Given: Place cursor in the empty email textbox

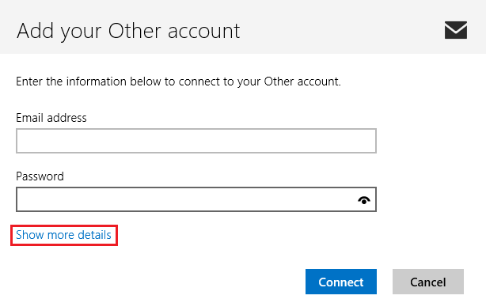Looking at the screenshot, I should (196, 141).
